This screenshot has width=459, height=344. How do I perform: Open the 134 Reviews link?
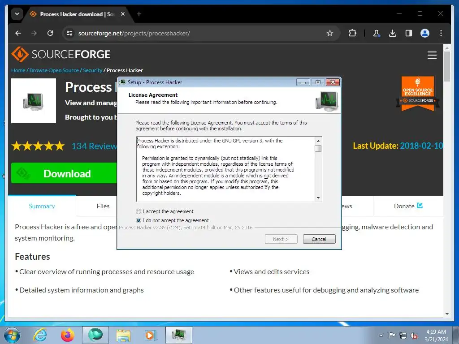pyautogui.click(x=94, y=146)
